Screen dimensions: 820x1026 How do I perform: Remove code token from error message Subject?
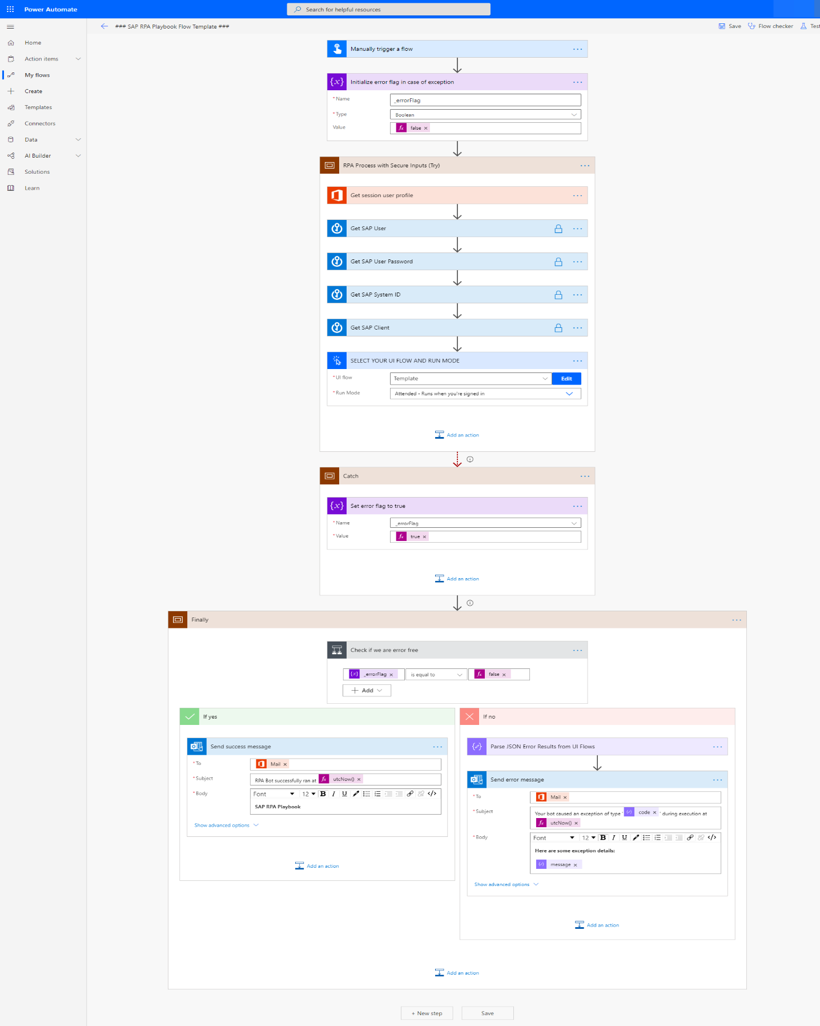(x=654, y=812)
